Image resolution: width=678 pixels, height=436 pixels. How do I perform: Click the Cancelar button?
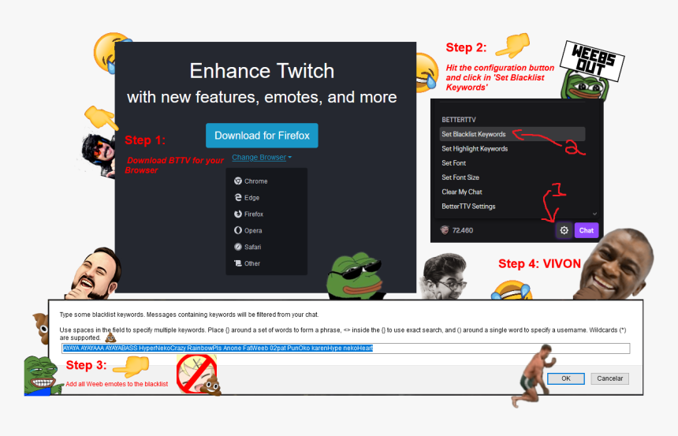[x=609, y=378]
